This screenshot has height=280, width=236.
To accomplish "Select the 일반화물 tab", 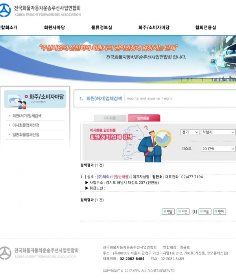I will [144, 118].
